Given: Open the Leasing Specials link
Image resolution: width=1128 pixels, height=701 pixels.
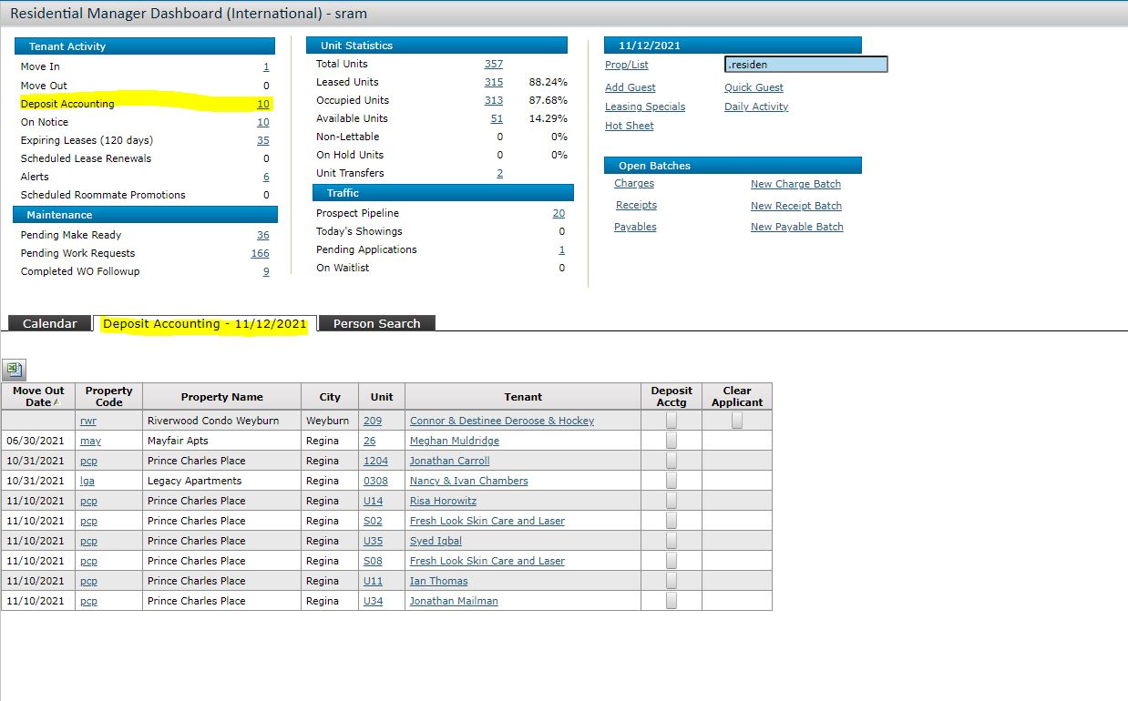Looking at the screenshot, I should [645, 107].
